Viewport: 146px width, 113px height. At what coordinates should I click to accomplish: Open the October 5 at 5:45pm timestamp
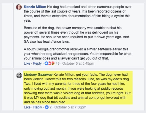tap(78, 63)
